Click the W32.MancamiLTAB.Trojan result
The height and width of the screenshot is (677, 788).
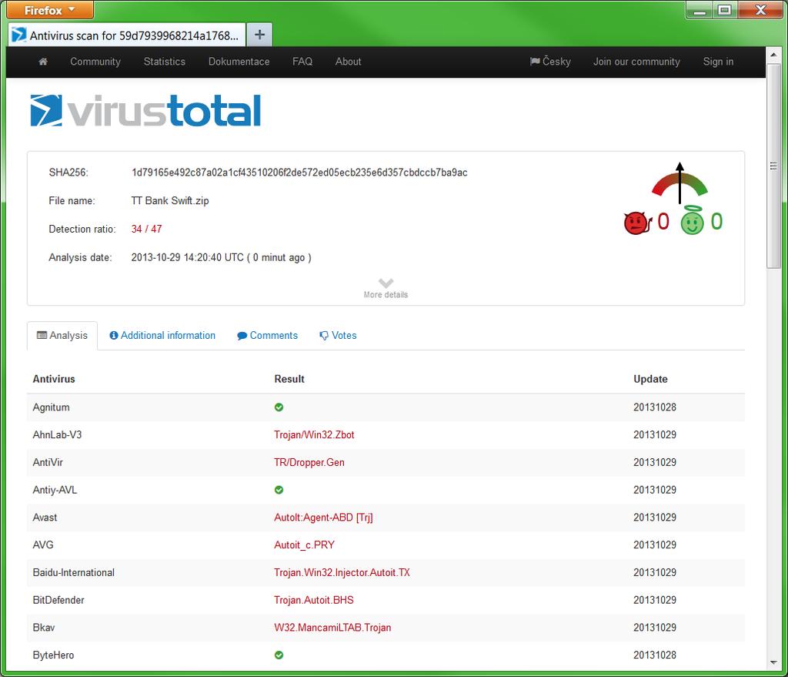[332, 628]
